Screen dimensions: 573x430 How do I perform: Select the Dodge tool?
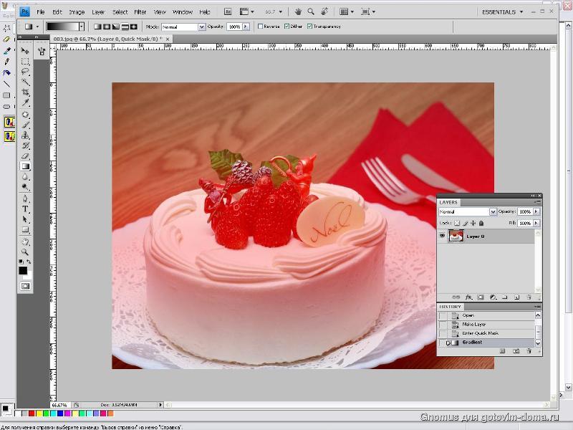[25, 187]
